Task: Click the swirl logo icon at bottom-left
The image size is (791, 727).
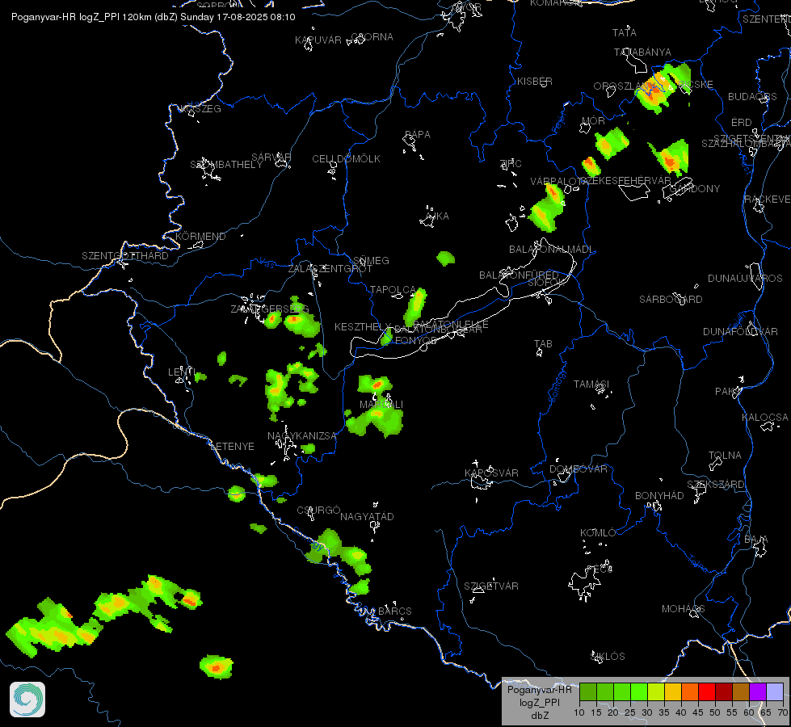Action: click(27, 700)
